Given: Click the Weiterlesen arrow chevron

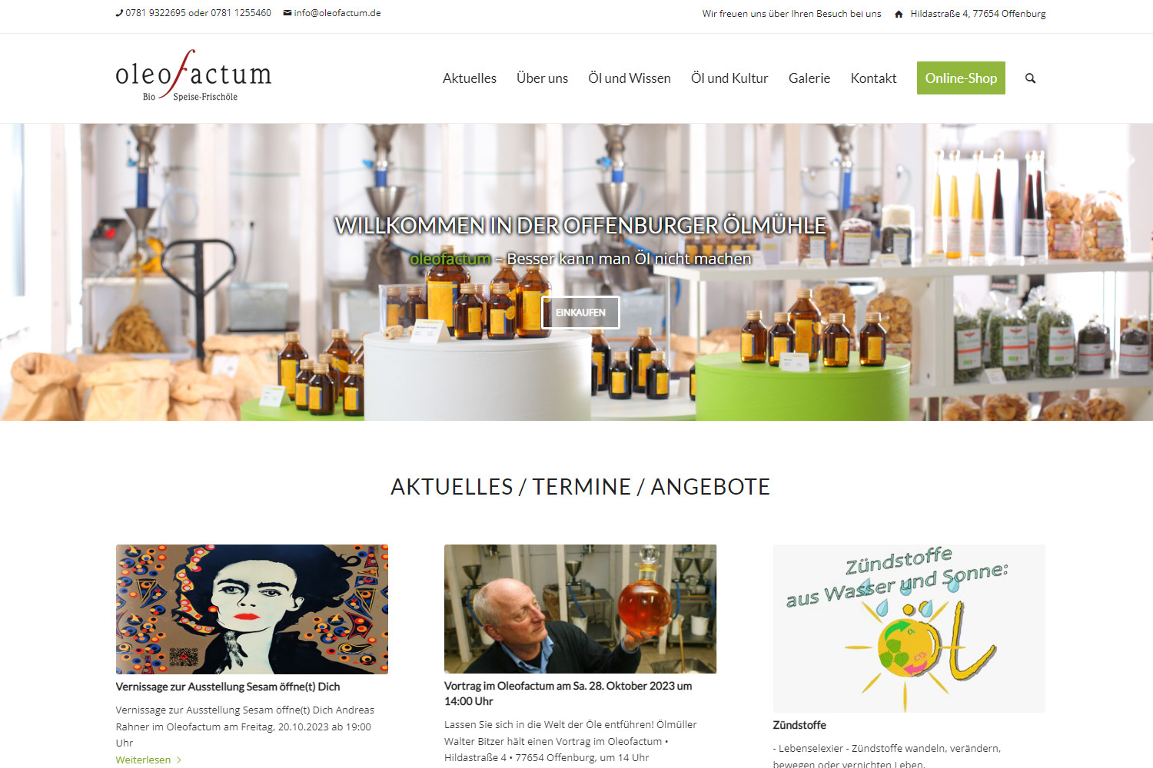Looking at the screenshot, I should click(x=179, y=760).
